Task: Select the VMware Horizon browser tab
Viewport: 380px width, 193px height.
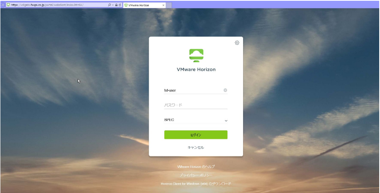Action: tap(144, 5)
